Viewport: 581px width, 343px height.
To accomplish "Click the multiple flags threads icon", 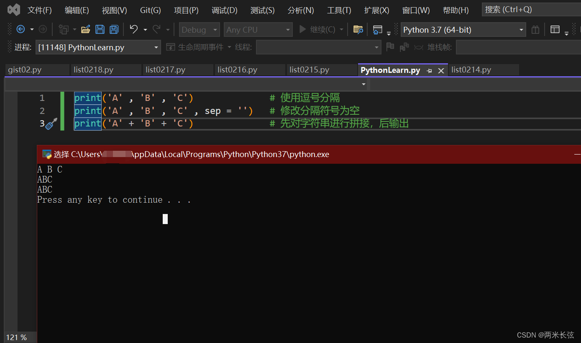I will coord(404,47).
